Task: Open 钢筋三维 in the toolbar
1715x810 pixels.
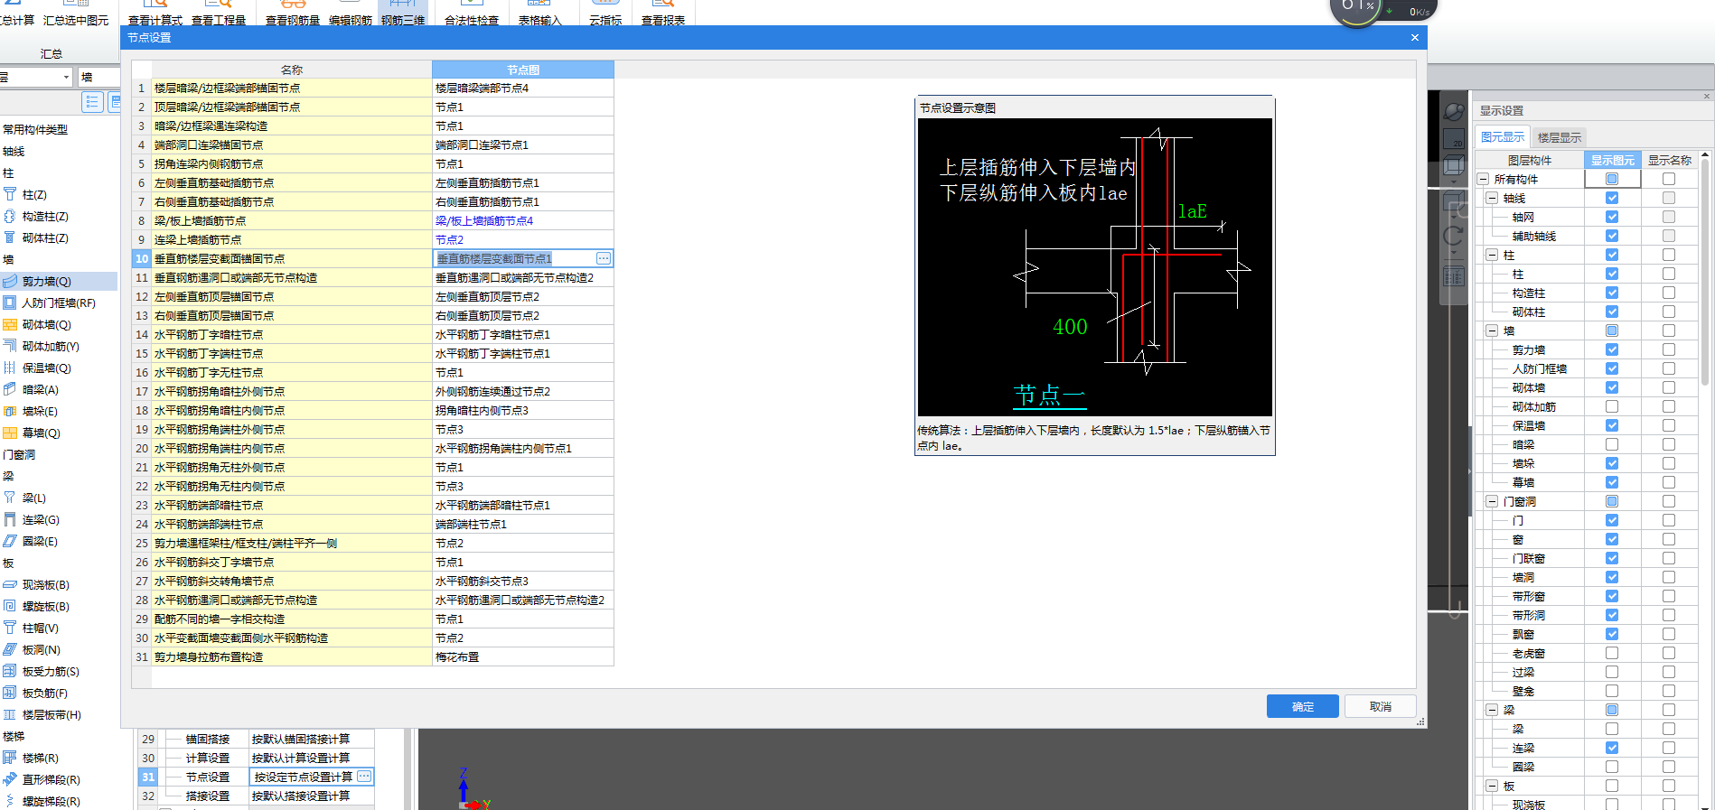Action: click(x=403, y=14)
